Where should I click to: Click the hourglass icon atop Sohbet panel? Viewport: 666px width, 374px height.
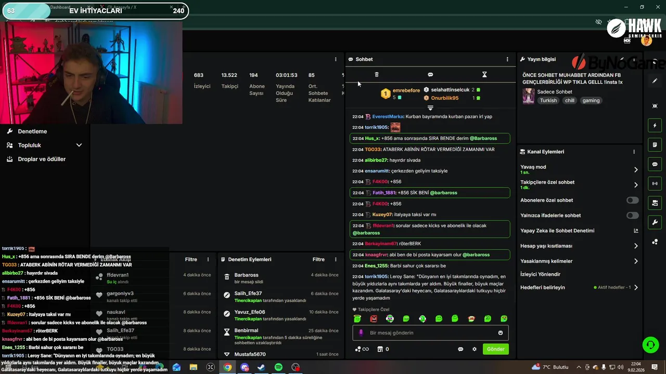pos(484,75)
